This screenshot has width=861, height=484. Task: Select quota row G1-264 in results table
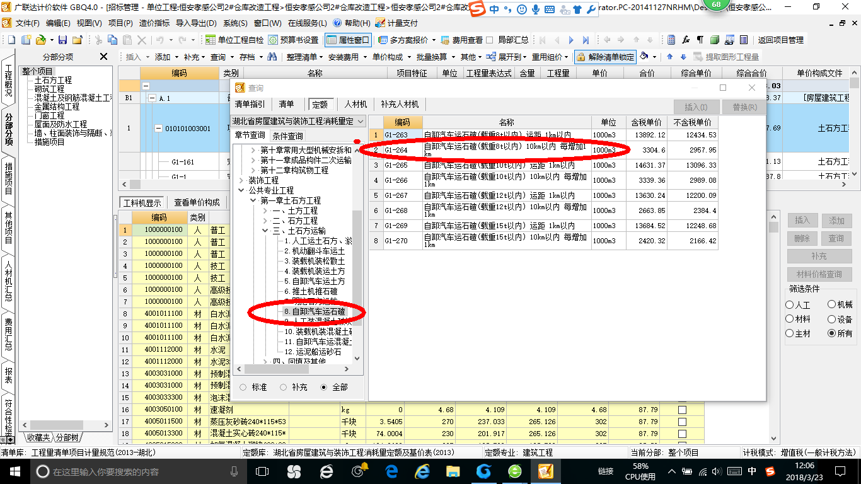(543, 150)
